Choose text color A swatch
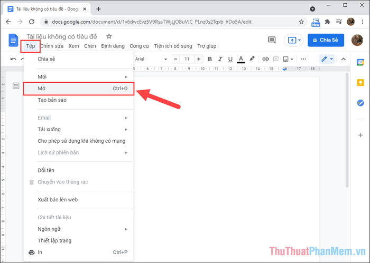The width and height of the screenshot is (370, 263). pyautogui.click(x=240, y=59)
